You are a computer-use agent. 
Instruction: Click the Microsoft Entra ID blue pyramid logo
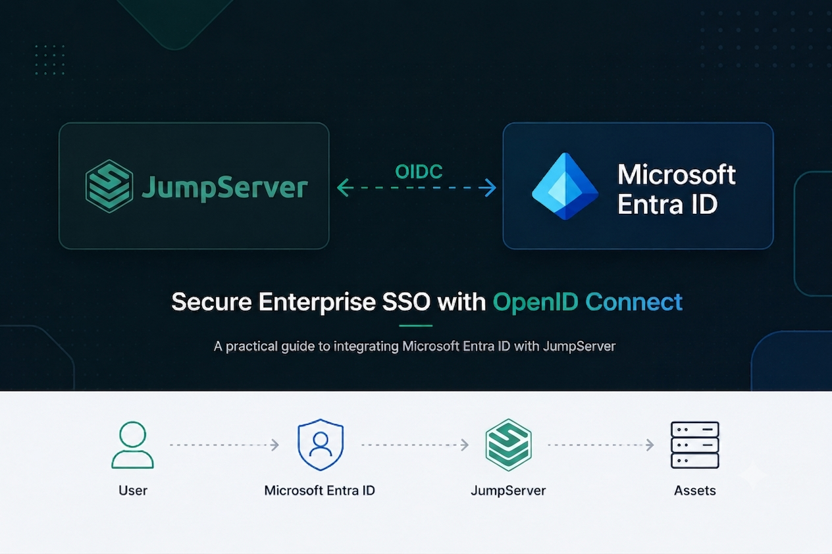tap(565, 186)
